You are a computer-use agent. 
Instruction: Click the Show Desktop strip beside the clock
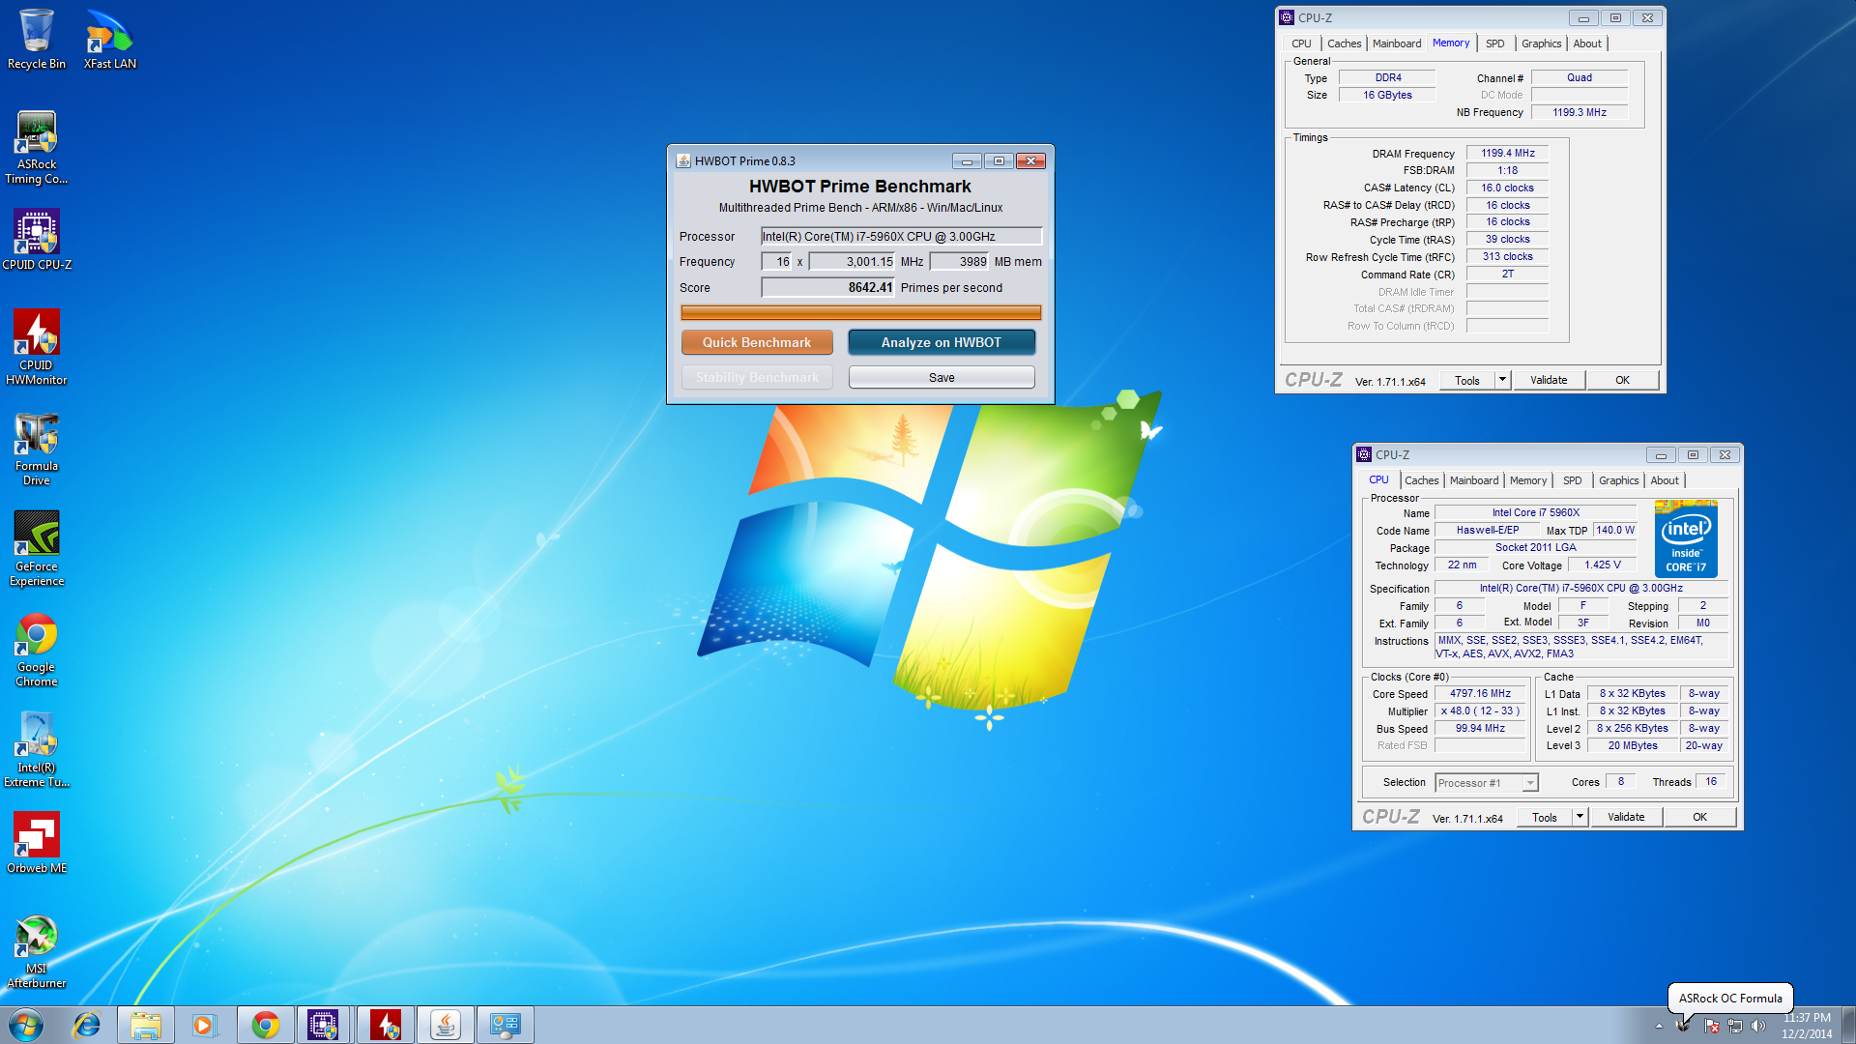[x=1848, y=1025]
